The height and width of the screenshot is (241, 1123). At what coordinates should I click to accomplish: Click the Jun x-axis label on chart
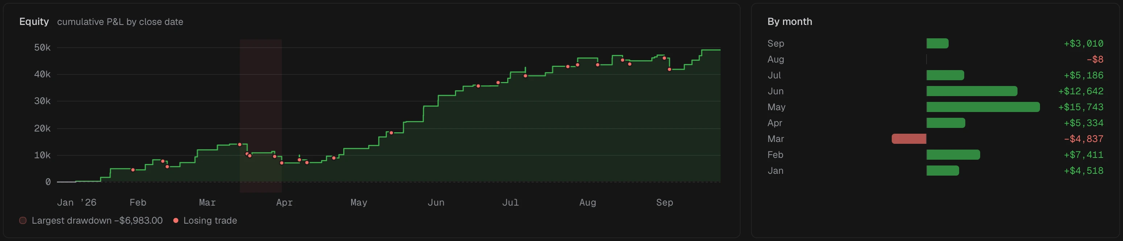436,203
